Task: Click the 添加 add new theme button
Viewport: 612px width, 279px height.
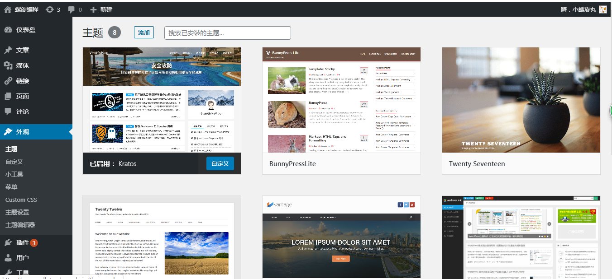Action: [143, 32]
